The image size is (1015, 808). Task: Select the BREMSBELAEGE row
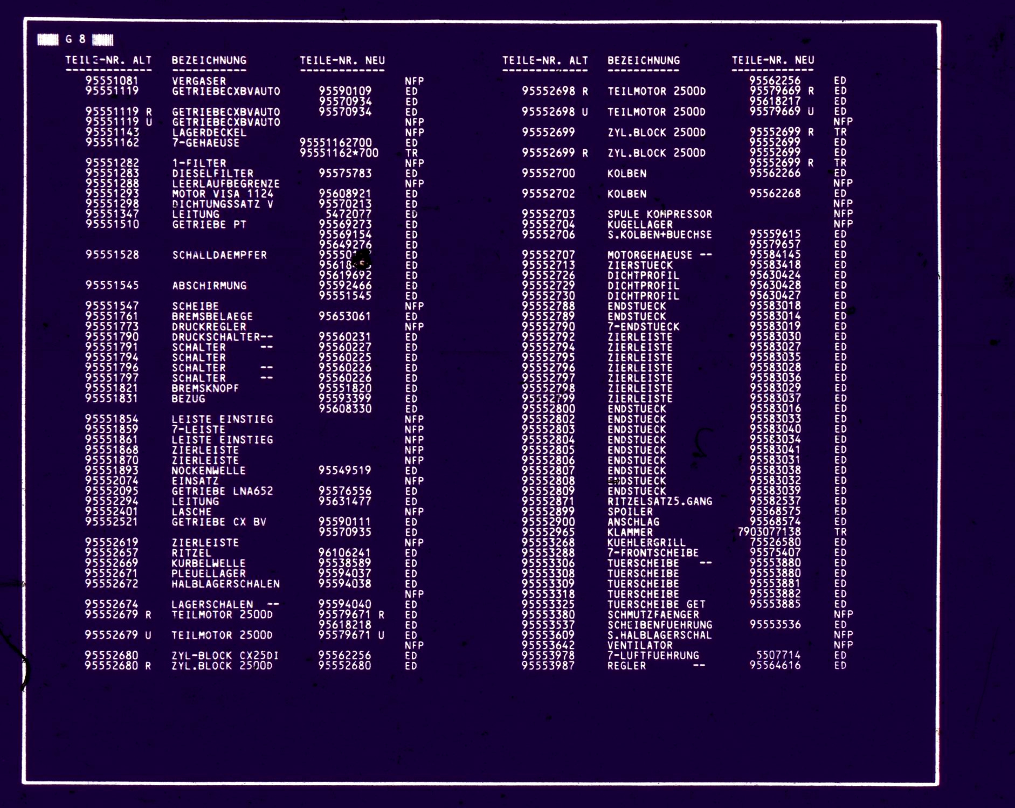point(212,316)
